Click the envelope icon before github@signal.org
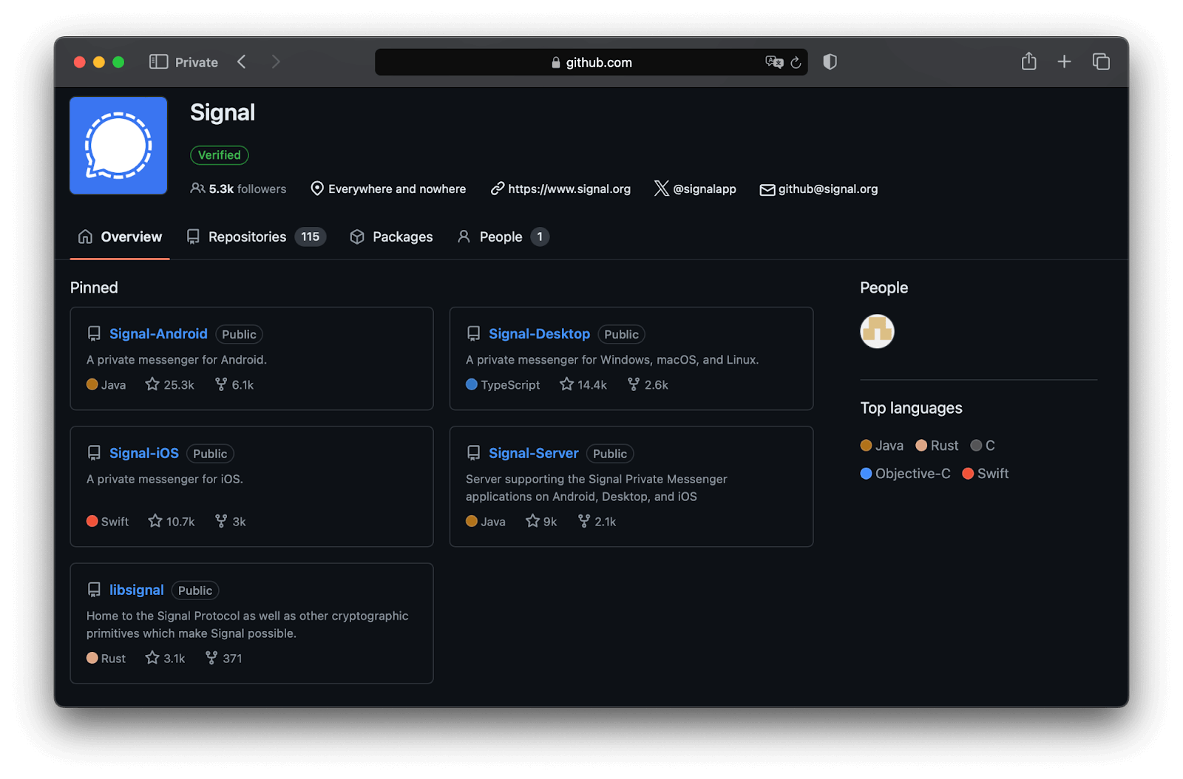 tap(766, 189)
